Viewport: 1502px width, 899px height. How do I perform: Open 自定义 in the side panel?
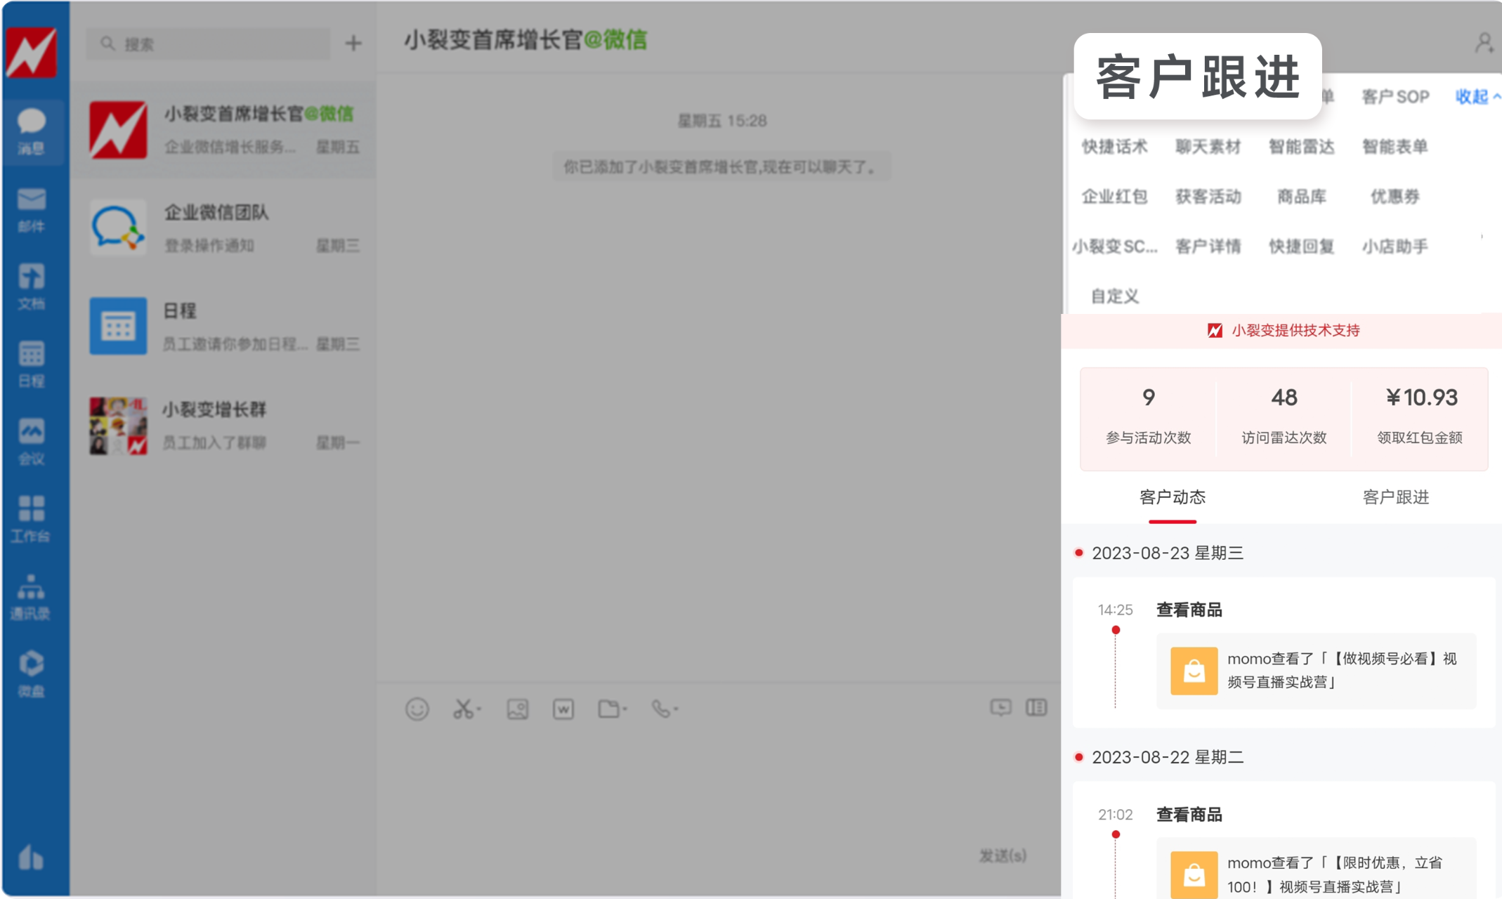(x=1114, y=296)
